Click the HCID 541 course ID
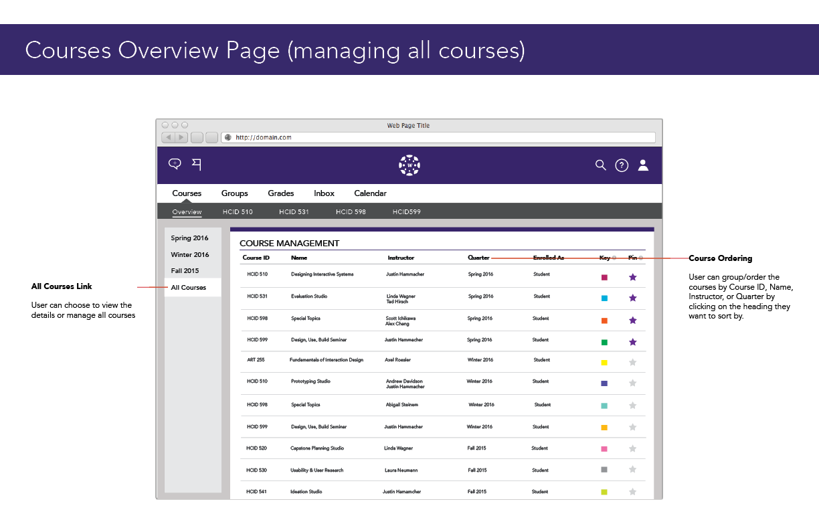The width and height of the screenshot is (819, 530). tap(256, 492)
